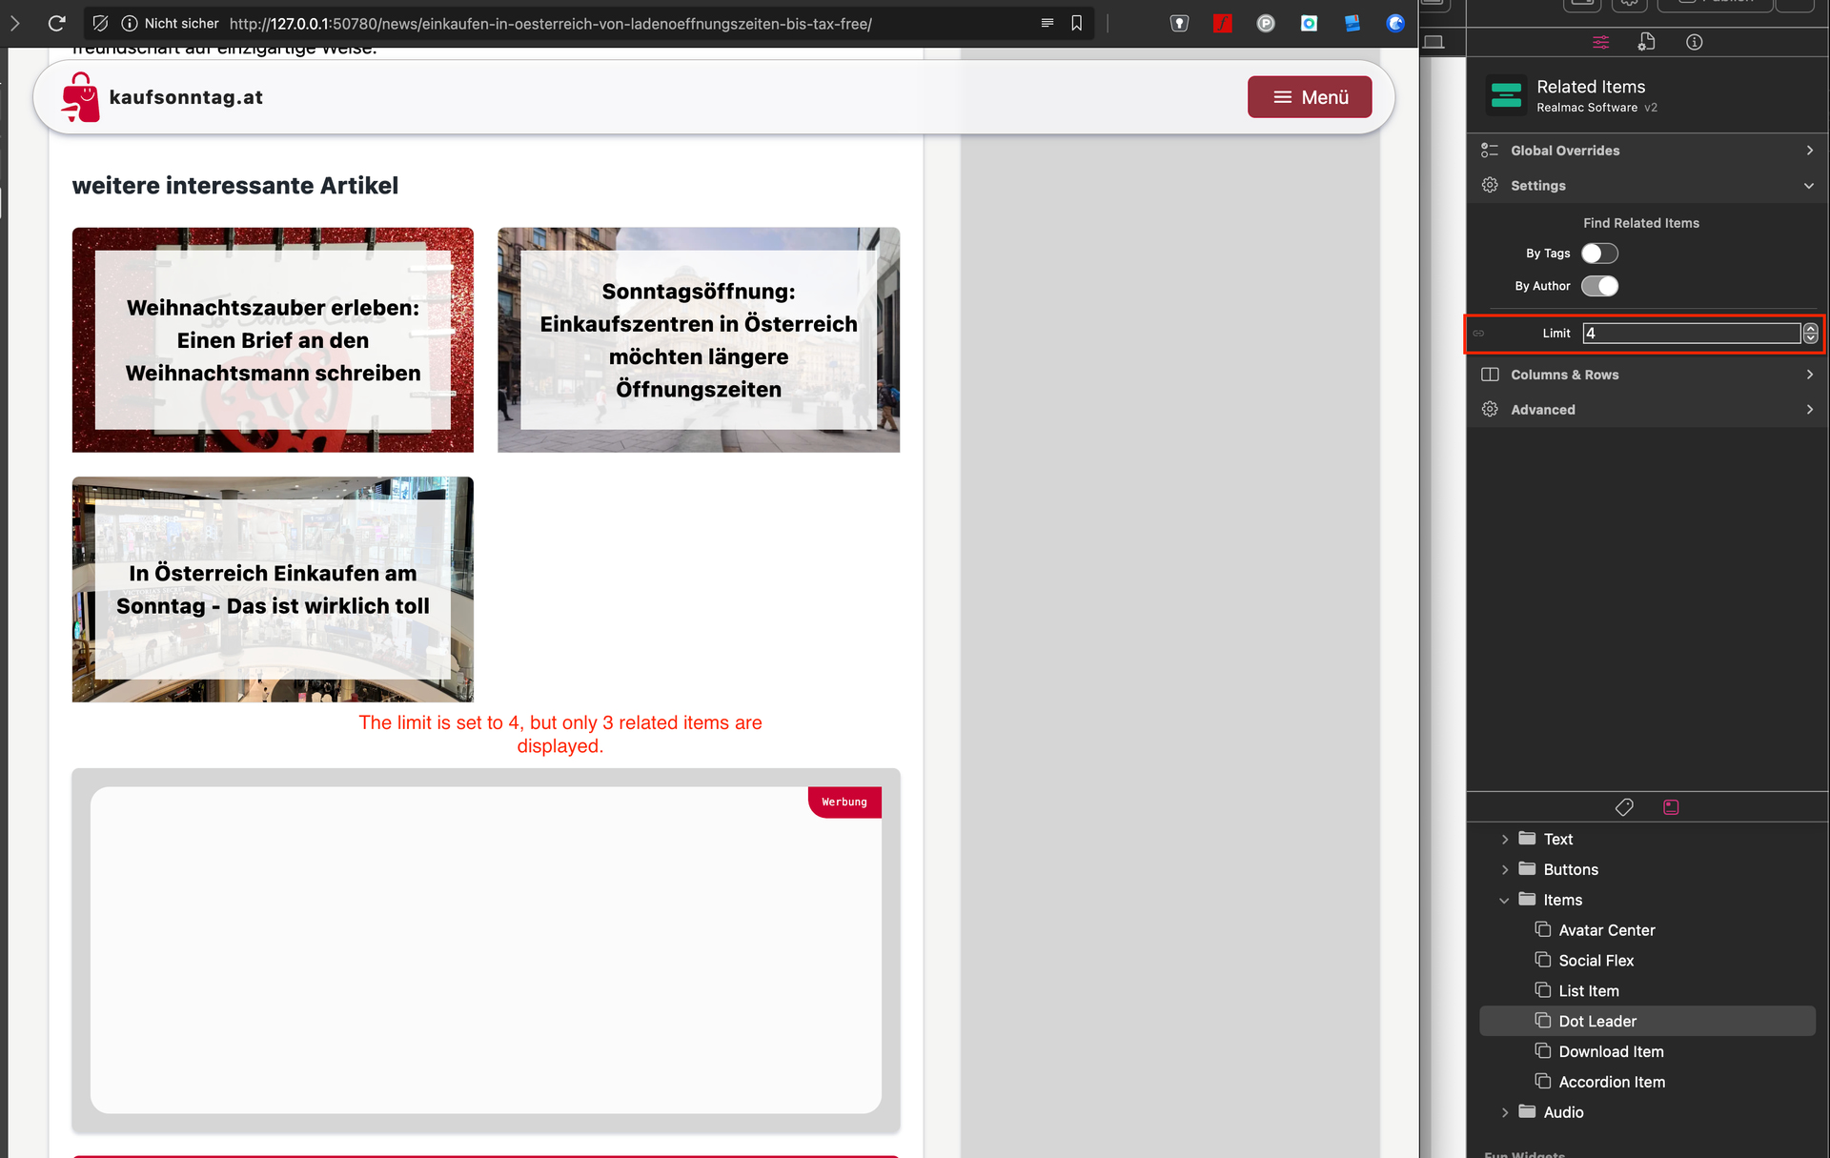The width and height of the screenshot is (1830, 1158).
Task: Switch to the tag icon library tab
Action: pyautogui.click(x=1624, y=807)
